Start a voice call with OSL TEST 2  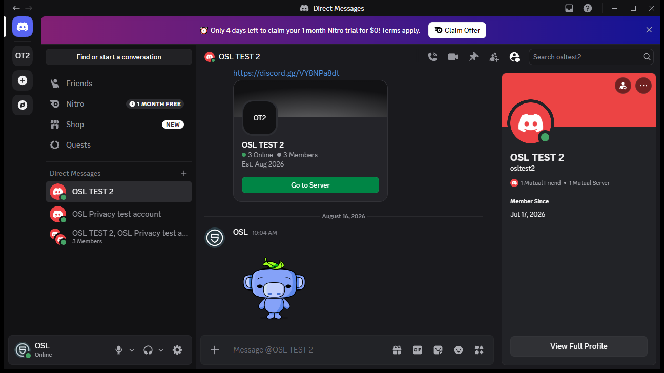(432, 57)
